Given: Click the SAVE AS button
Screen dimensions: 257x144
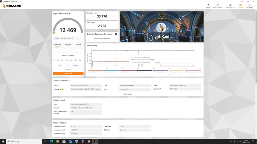Looking at the screenshot, I should pos(75,65).
